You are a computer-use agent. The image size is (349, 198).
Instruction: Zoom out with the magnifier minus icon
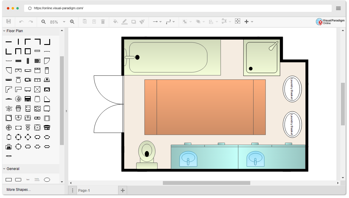tap(44, 21)
